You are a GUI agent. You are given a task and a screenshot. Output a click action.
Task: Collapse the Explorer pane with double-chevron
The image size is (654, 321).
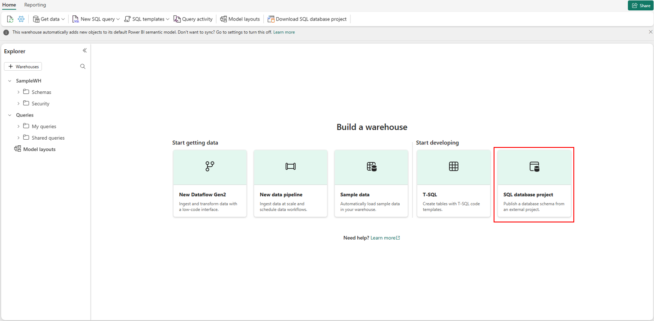coord(84,51)
